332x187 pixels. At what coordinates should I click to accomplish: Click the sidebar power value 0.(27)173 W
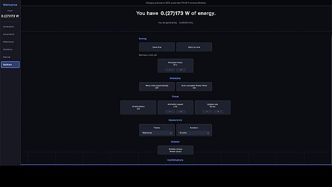coord(10,16)
